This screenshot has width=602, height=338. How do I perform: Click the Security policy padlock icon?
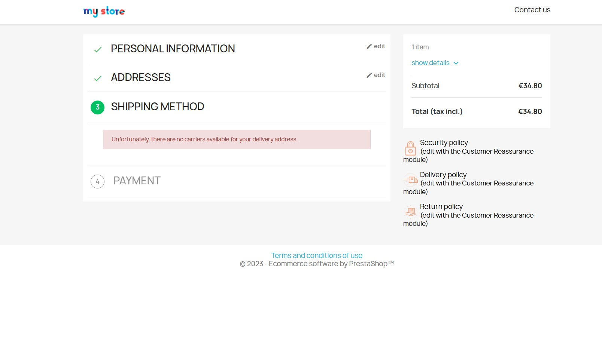[410, 149]
